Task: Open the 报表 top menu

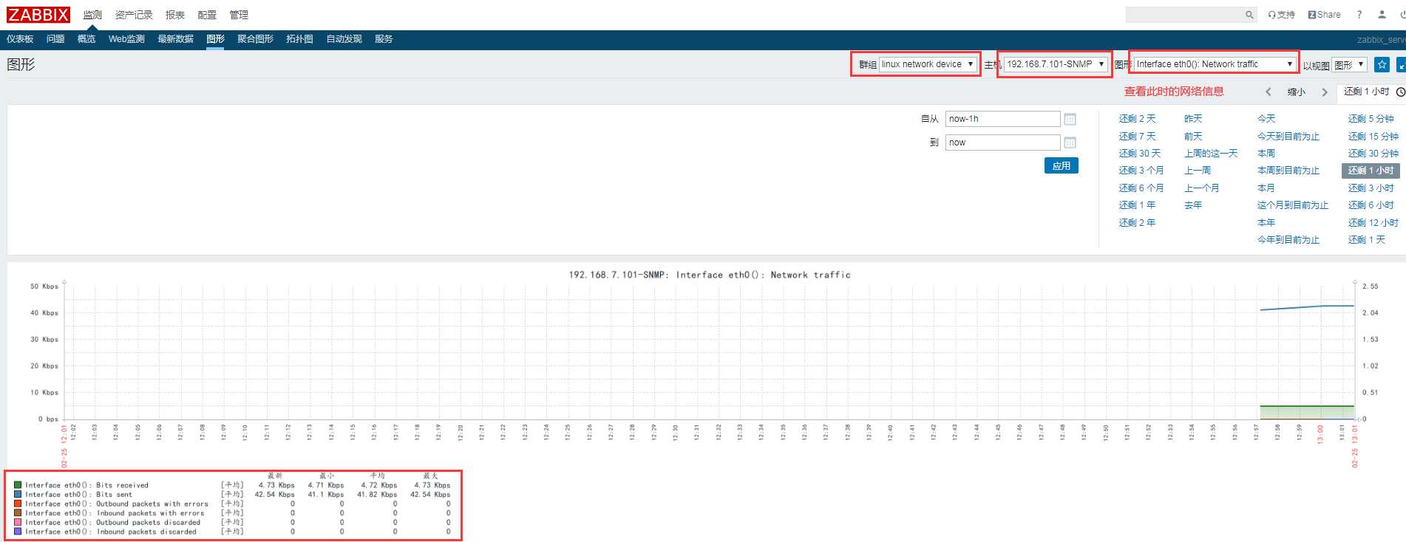Action: click(175, 15)
